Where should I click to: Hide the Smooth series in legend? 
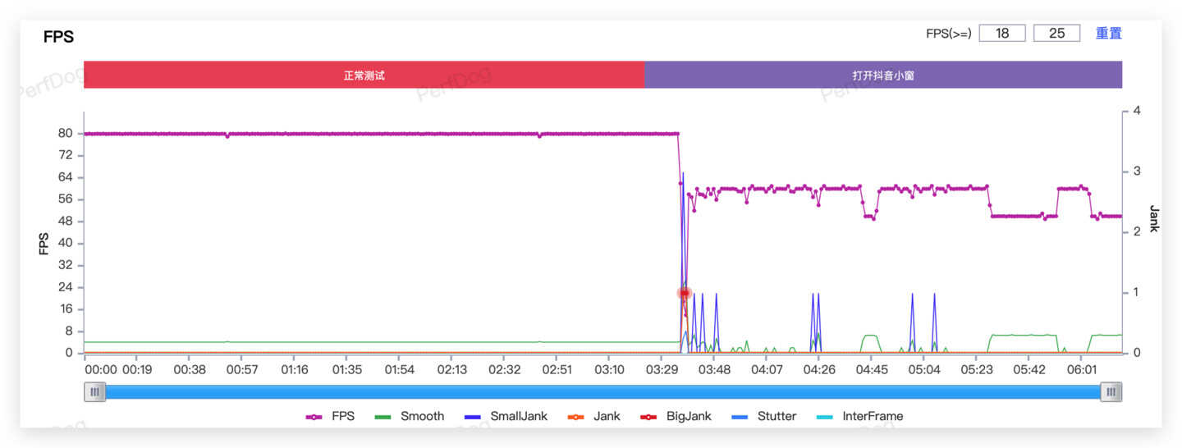(383, 417)
